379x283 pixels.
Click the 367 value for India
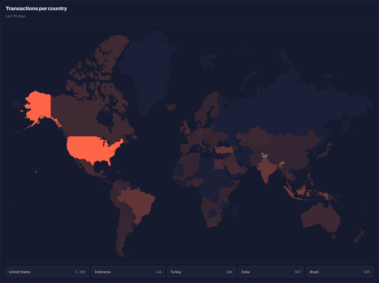click(298, 272)
